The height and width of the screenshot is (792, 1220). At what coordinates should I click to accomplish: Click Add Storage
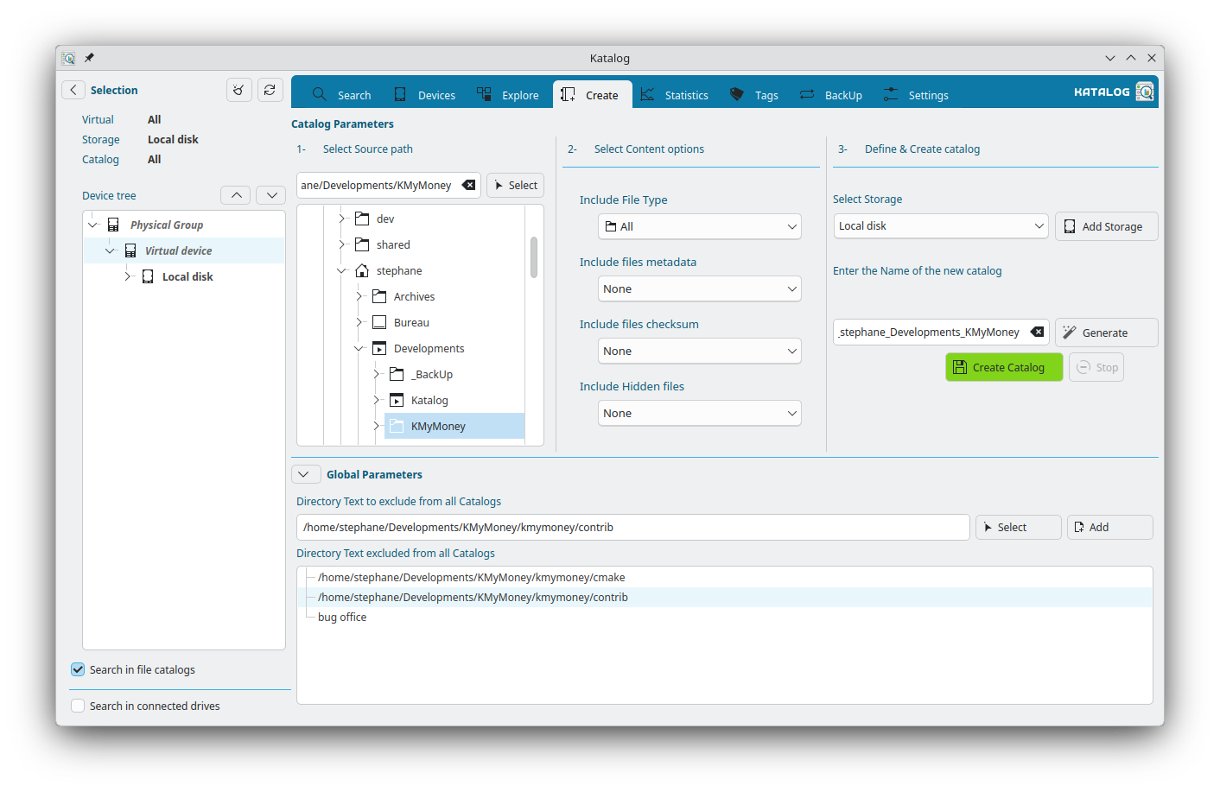tap(1106, 226)
